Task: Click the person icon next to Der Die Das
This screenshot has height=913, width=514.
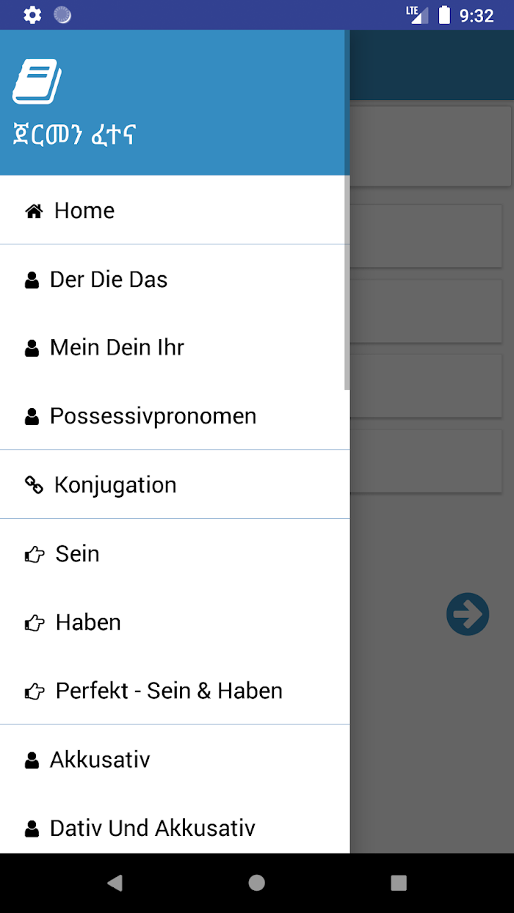Action: 32,280
